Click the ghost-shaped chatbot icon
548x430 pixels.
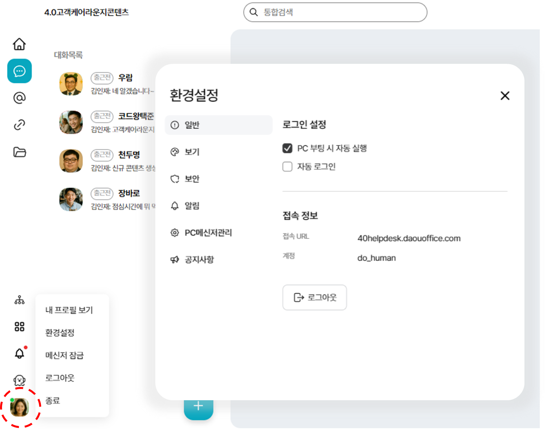point(19,380)
